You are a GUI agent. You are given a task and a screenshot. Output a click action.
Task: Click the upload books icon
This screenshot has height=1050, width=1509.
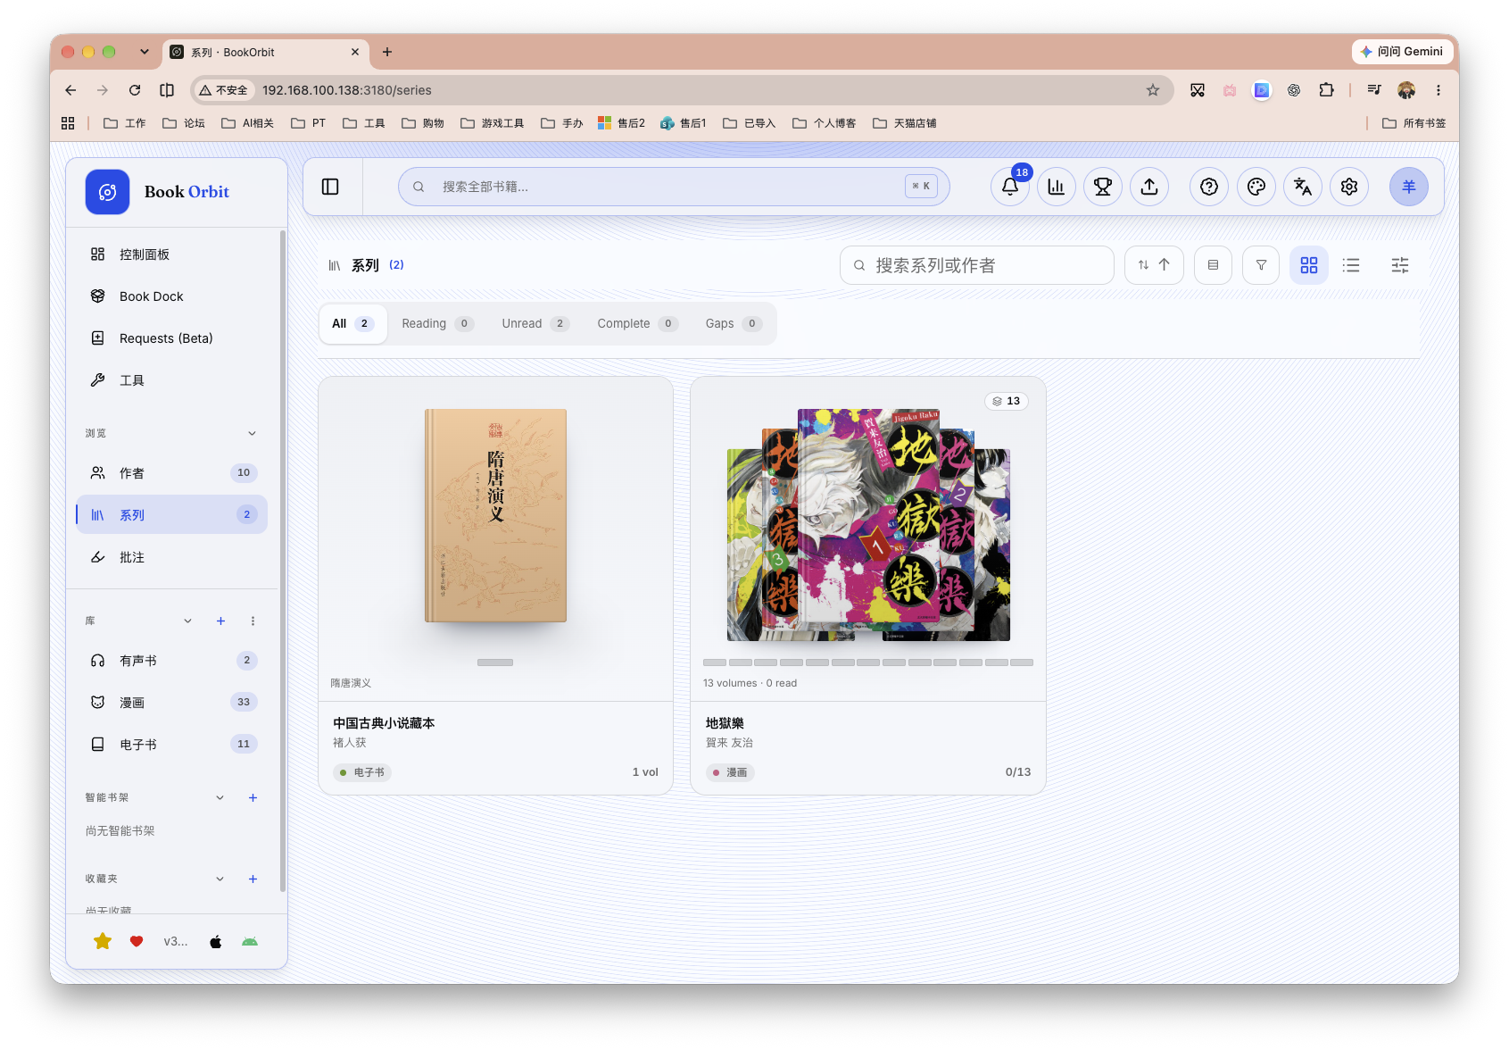(x=1149, y=187)
